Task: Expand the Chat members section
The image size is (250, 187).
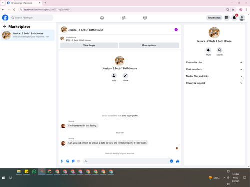Action: tap(214, 69)
